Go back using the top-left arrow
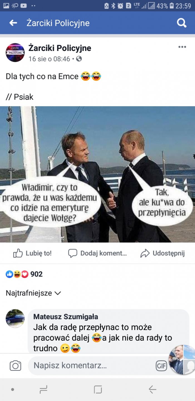 (13, 23)
